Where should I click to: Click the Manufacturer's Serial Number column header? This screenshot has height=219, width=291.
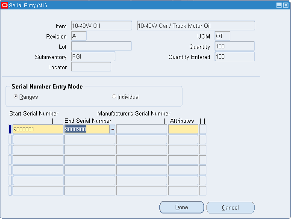click(x=134, y=113)
